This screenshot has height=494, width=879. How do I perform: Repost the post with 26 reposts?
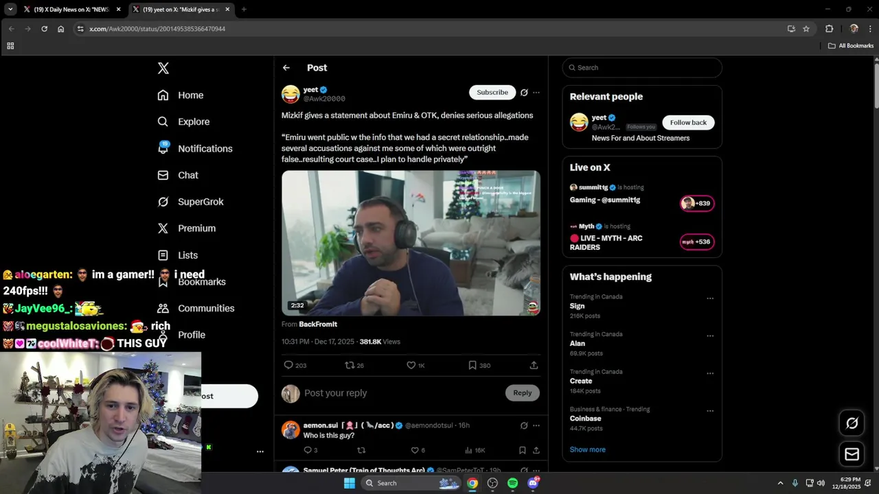[x=354, y=365]
